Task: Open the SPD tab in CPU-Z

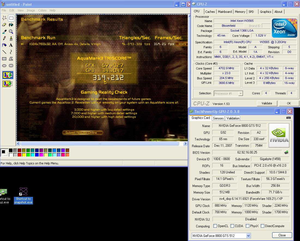Action: [251, 12]
